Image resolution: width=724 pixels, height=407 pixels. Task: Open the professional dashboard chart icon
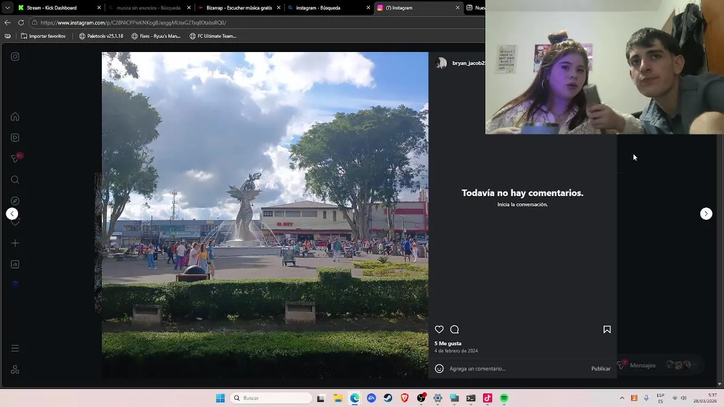pos(15,264)
